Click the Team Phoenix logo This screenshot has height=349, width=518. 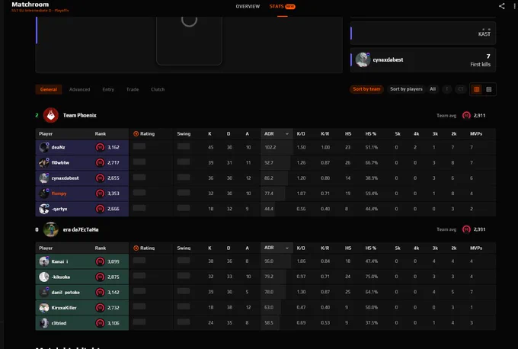(x=51, y=115)
